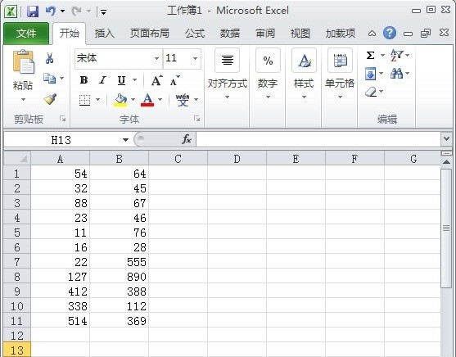Click the Decrease Font Size icon
Screen dimensions: 456x357
[x=174, y=80]
